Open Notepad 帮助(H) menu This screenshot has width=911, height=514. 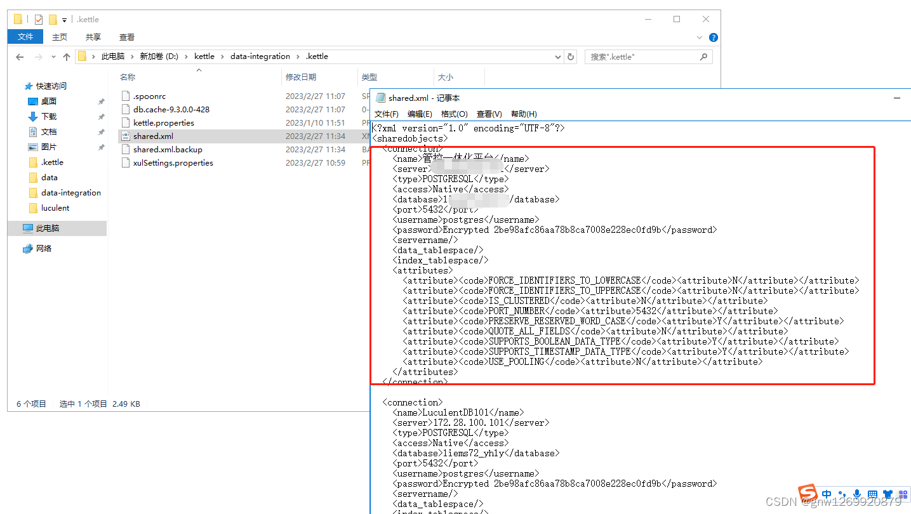tap(524, 114)
